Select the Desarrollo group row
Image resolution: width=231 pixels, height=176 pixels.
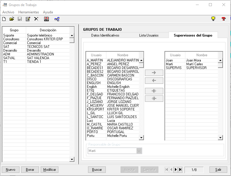(36, 50)
